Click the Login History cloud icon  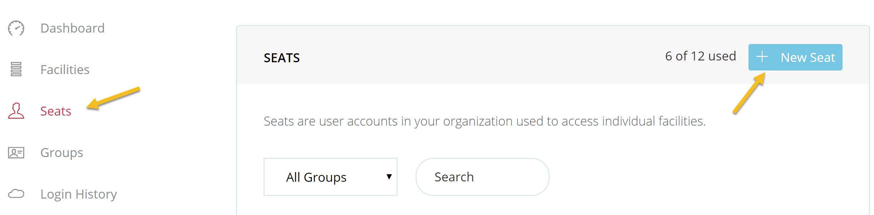16,194
